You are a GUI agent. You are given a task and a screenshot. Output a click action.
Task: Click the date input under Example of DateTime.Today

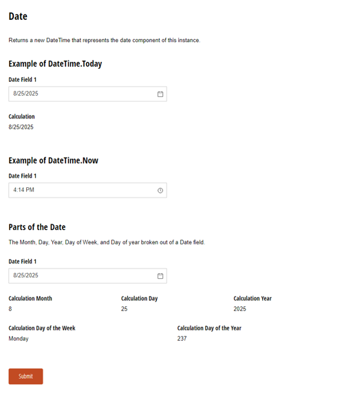(87, 94)
